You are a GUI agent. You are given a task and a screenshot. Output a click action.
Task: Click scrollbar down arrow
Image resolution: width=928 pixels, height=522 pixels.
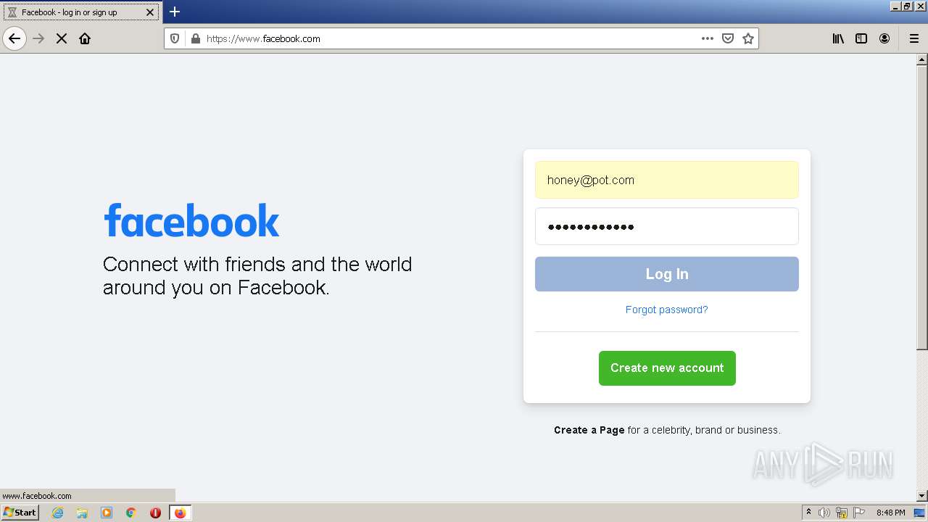922,496
